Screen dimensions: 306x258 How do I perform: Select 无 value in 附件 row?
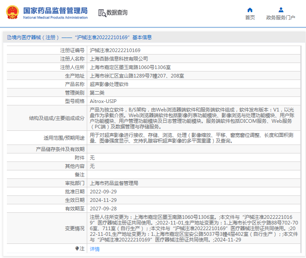92,158
